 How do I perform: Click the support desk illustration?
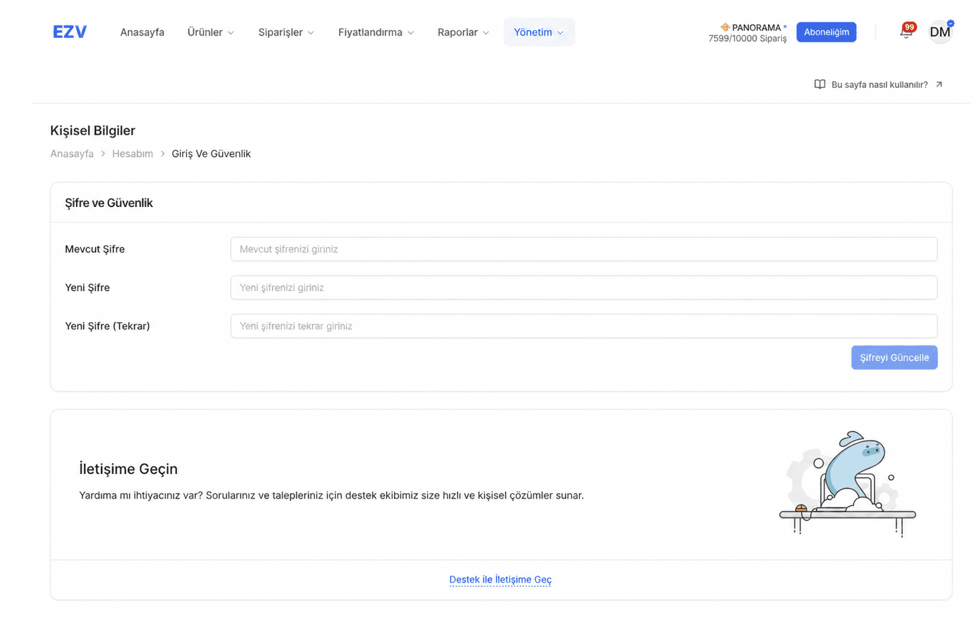click(x=848, y=484)
